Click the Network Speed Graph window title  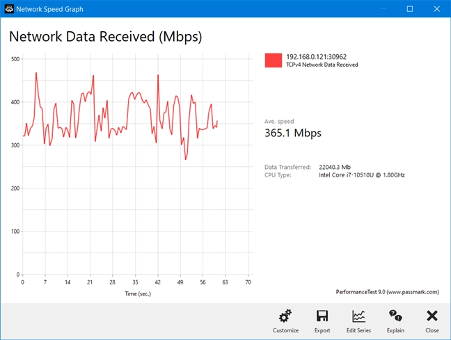[49, 9]
